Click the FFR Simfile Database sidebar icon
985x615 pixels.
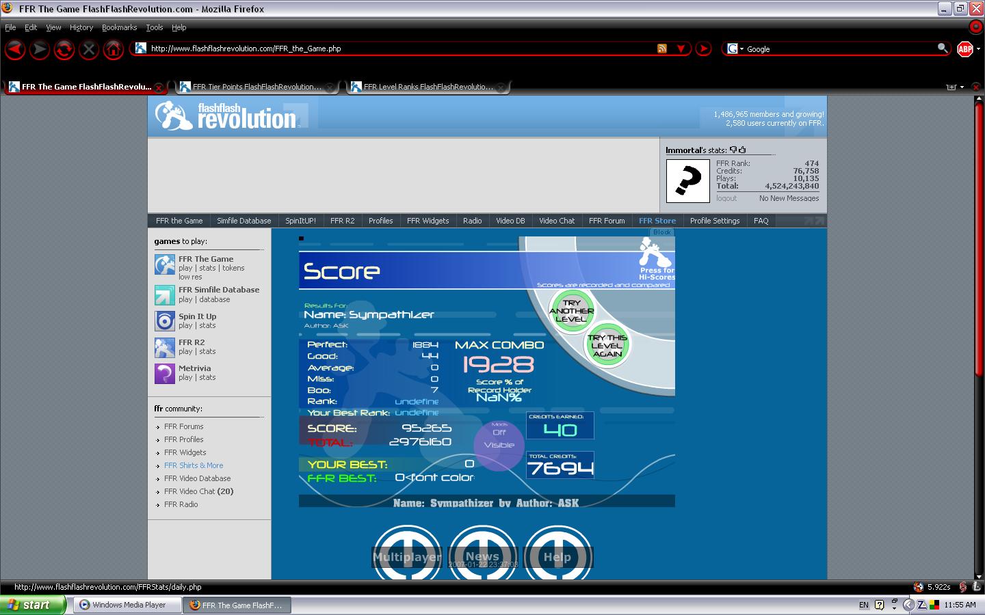(165, 295)
